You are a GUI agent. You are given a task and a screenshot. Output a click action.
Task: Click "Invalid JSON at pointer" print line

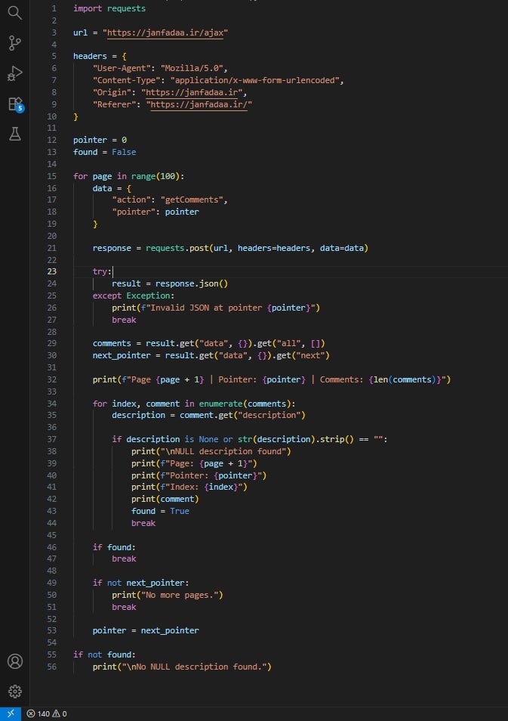click(216, 308)
